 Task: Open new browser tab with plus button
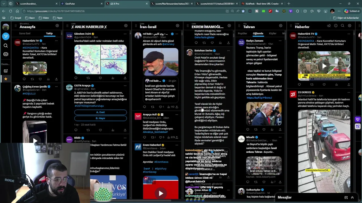coord(288,4)
